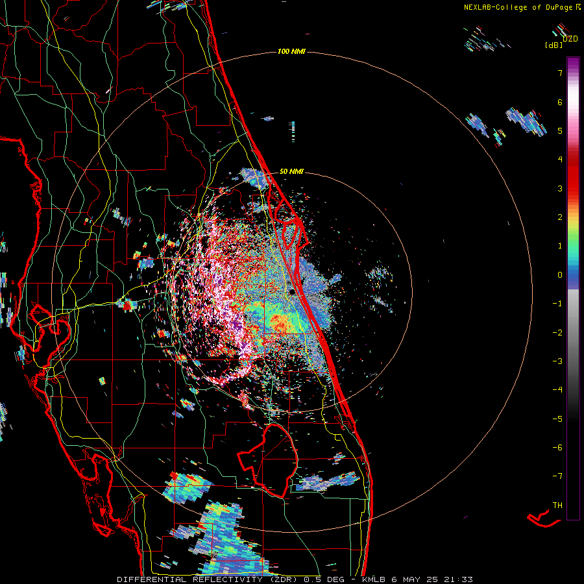
Task: Click the 50 NMI range ring label
Action: (291, 171)
